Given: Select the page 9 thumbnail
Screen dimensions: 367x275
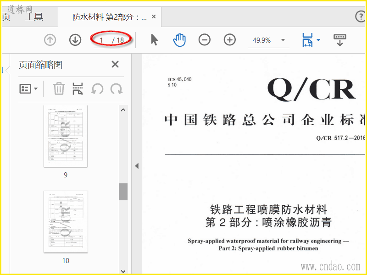Looking at the screenshot, I should pos(66,136).
